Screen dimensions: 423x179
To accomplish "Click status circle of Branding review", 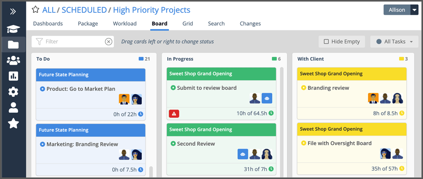I will 304,88.
